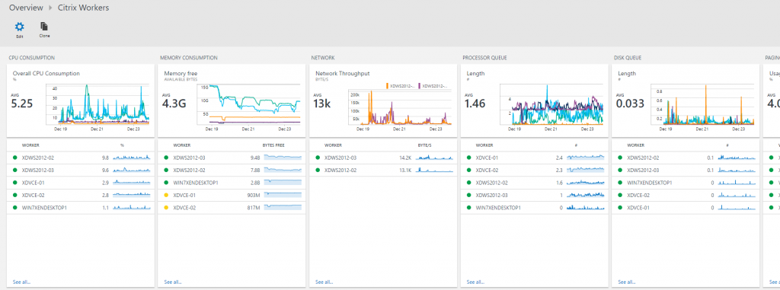The height and width of the screenshot is (290, 780).
Task: Select XDWS2012-03 row in Network worker list
Action: 384,158
